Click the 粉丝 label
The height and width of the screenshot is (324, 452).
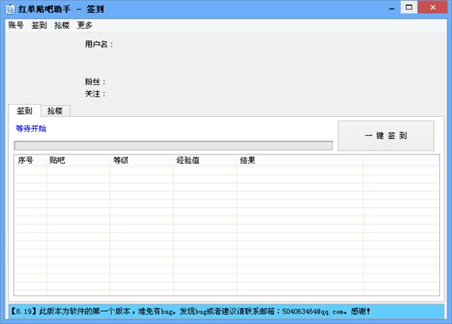click(x=95, y=81)
